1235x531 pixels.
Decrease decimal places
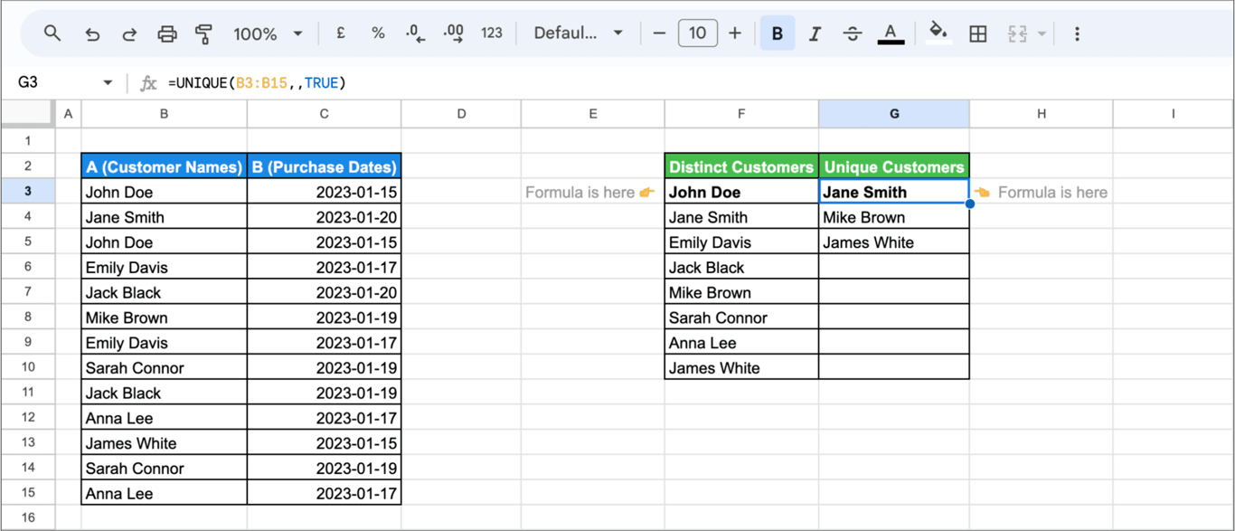pos(415,33)
